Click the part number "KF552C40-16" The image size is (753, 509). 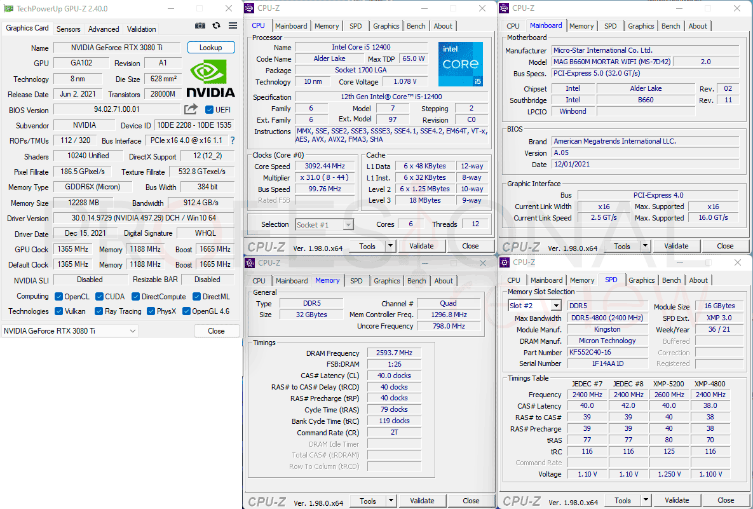tap(607, 352)
